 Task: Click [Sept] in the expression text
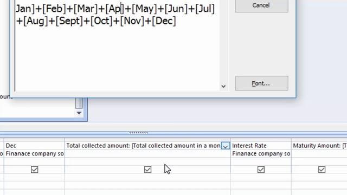(x=69, y=21)
